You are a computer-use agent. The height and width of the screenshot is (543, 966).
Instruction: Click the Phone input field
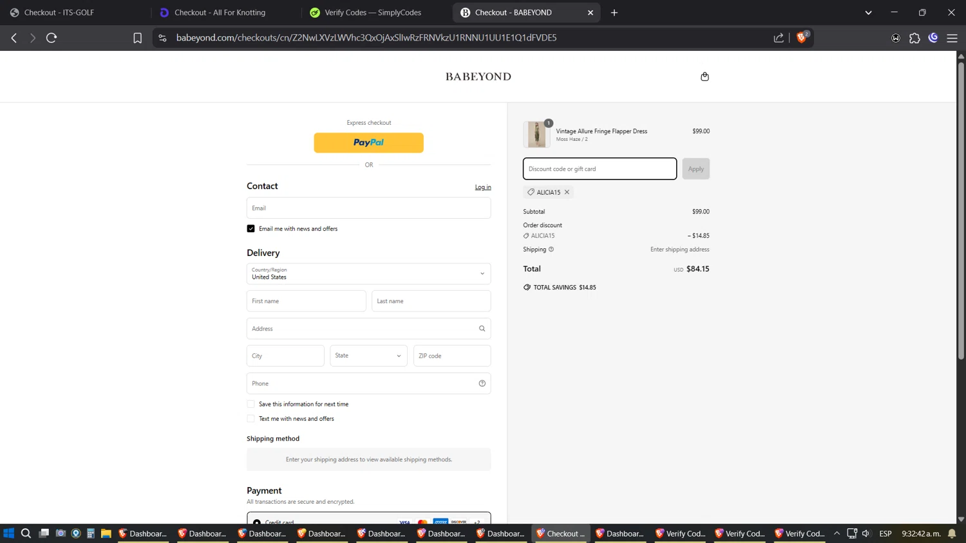pyautogui.click(x=368, y=383)
